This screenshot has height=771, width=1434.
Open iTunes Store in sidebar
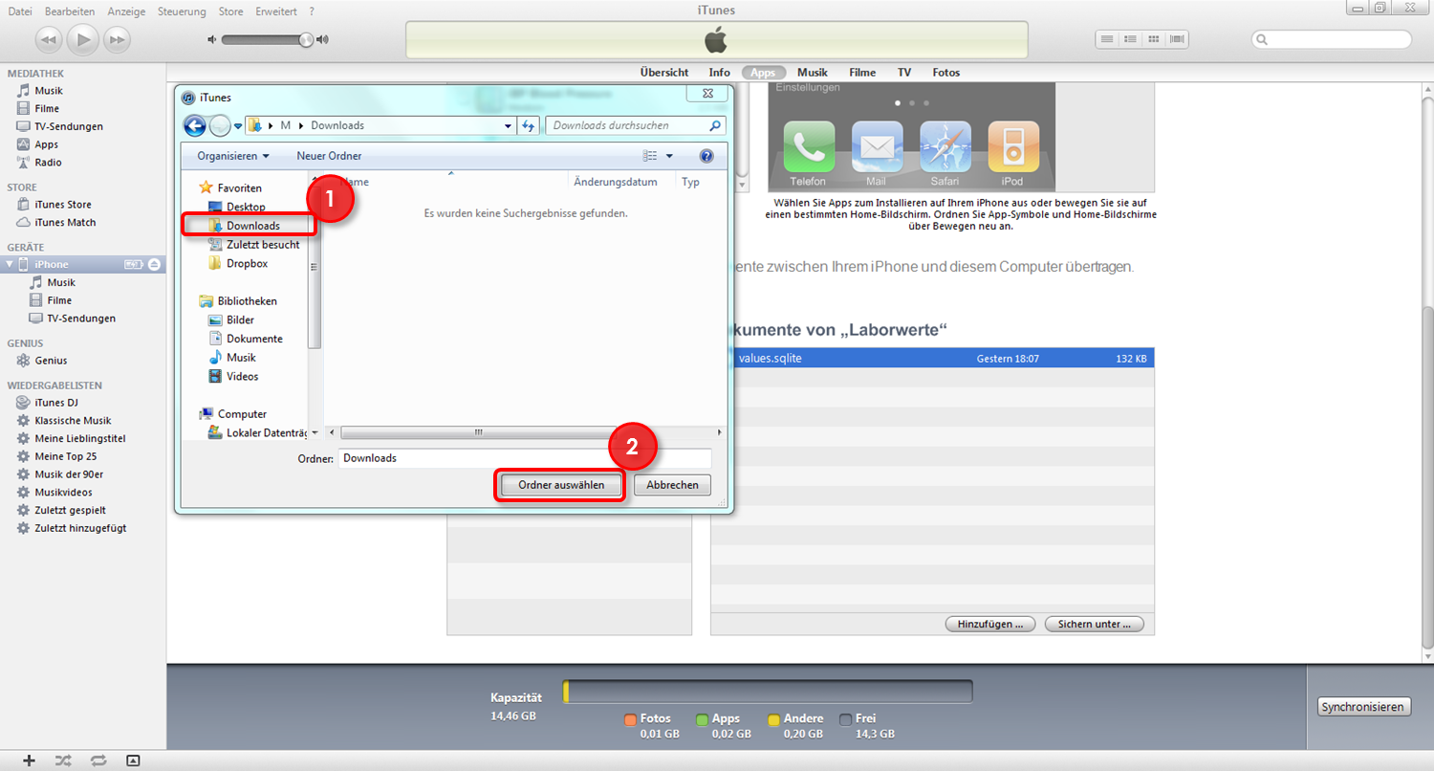tap(63, 205)
